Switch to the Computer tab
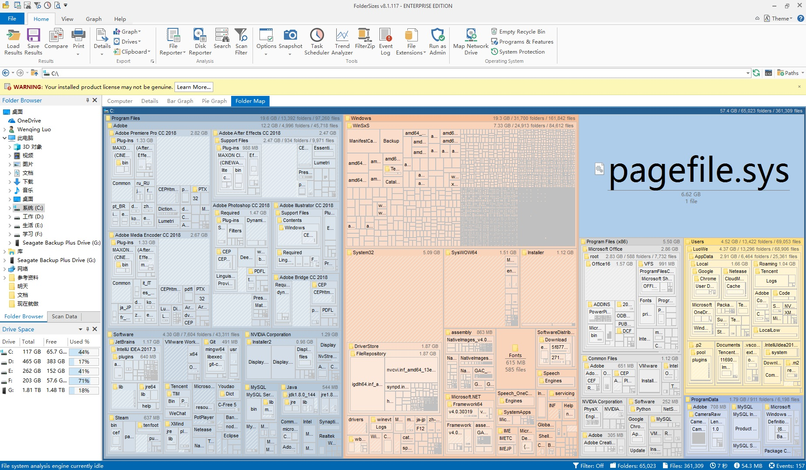Screen dimensions: 806x470 coord(120,101)
